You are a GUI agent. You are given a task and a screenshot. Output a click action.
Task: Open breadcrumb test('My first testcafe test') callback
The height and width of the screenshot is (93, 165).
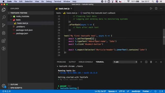click(99, 13)
